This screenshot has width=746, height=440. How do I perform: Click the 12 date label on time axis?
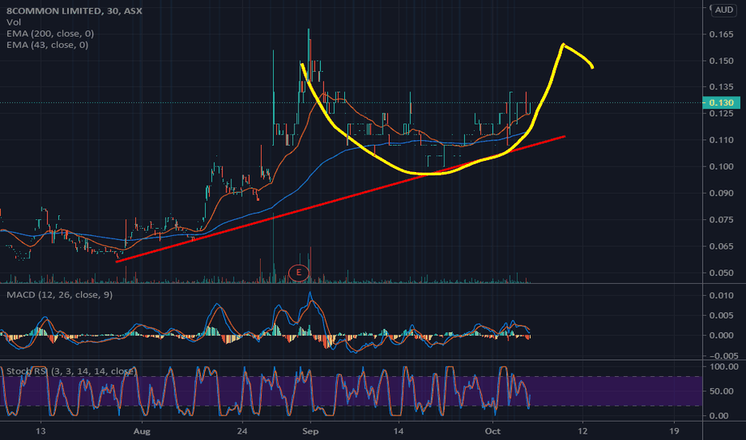click(x=583, y=431)
